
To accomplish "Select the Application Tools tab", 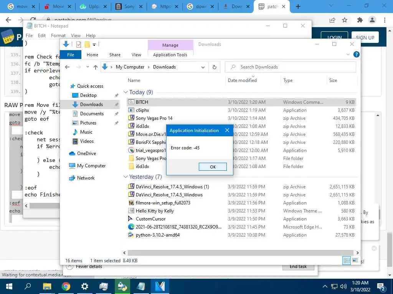I will point(170,55).
